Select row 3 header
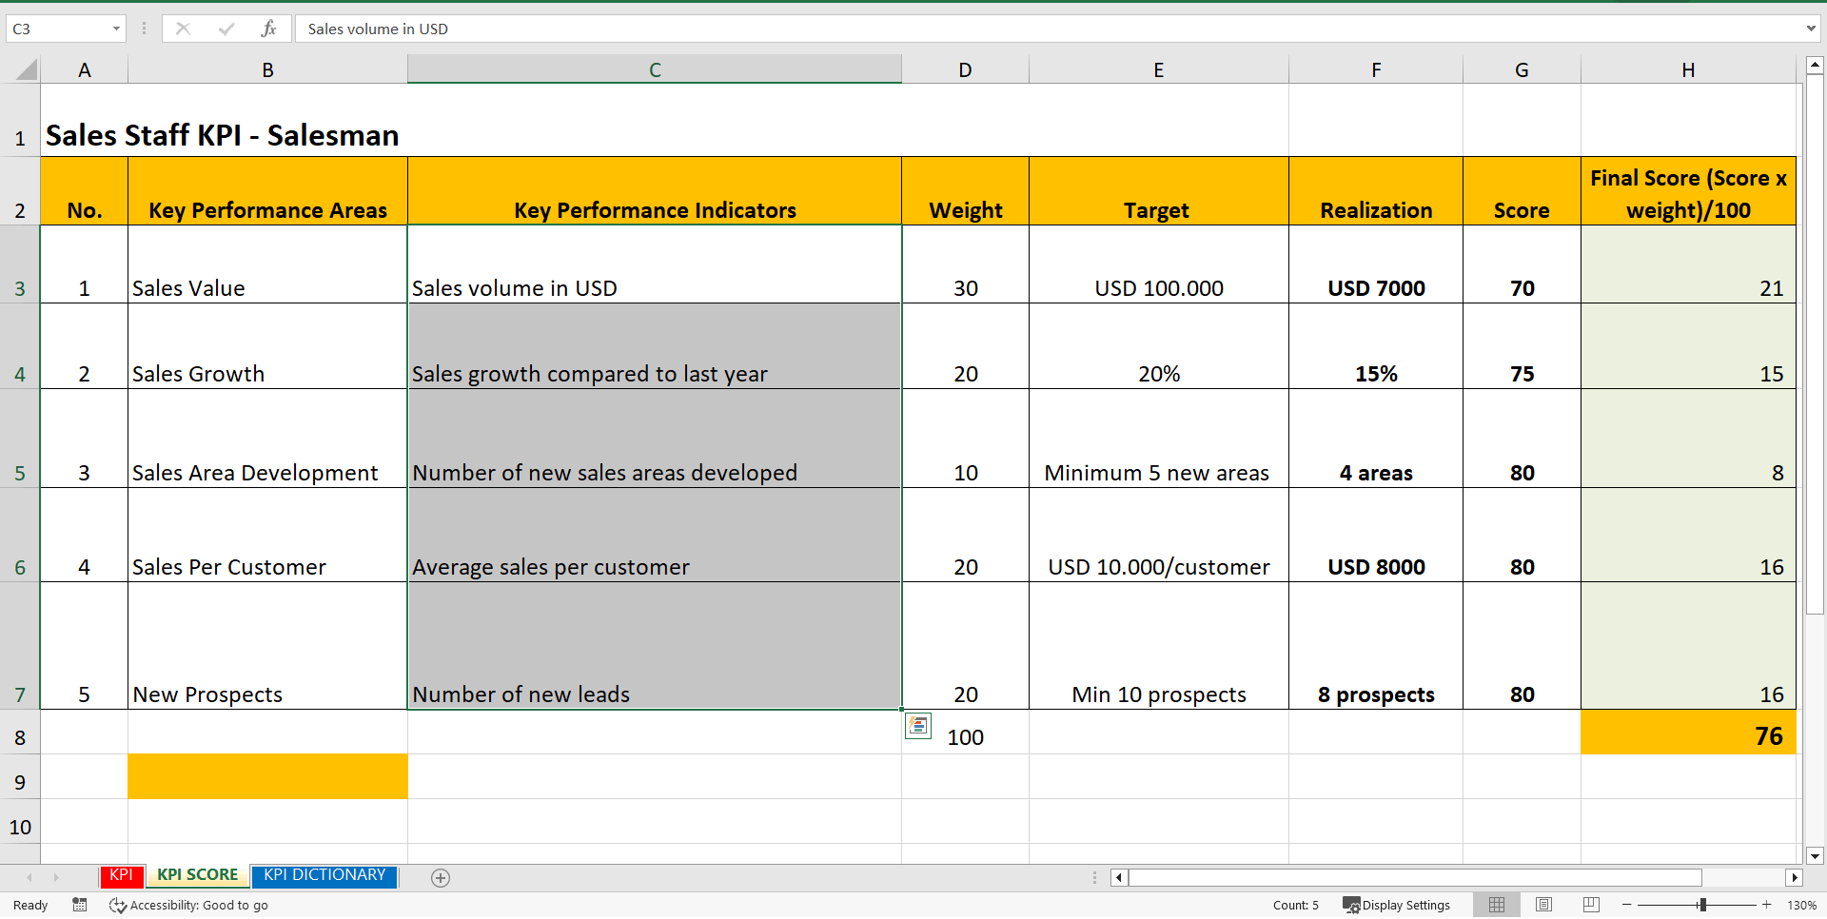Viewport: 1827px width, 919px height. coord(20,264)
